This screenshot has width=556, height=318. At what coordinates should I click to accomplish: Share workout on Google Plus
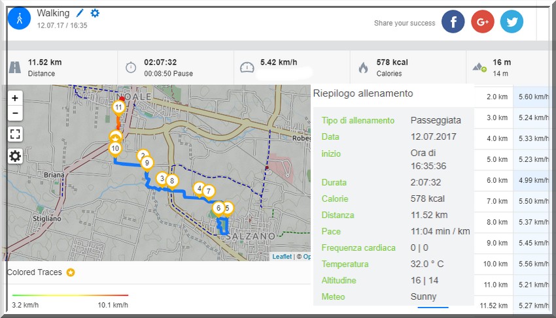483,22
